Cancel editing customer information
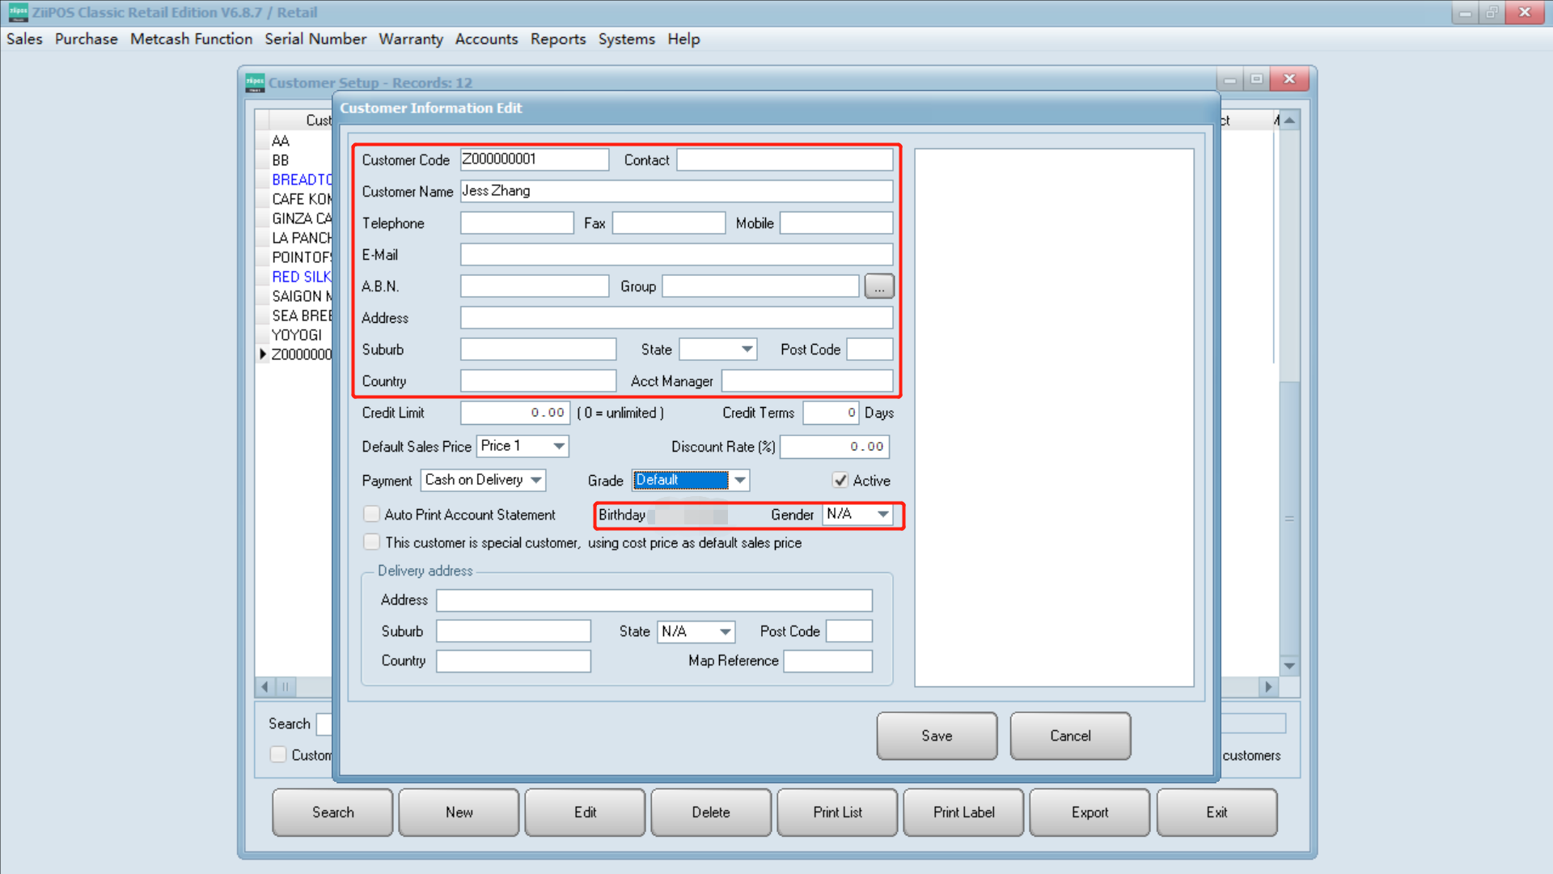 (1069, 736)
